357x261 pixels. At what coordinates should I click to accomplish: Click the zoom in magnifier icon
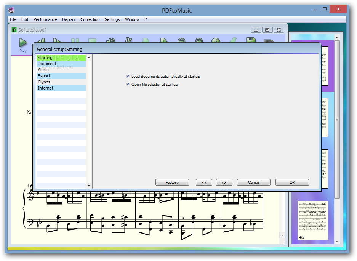coord(199,40)
